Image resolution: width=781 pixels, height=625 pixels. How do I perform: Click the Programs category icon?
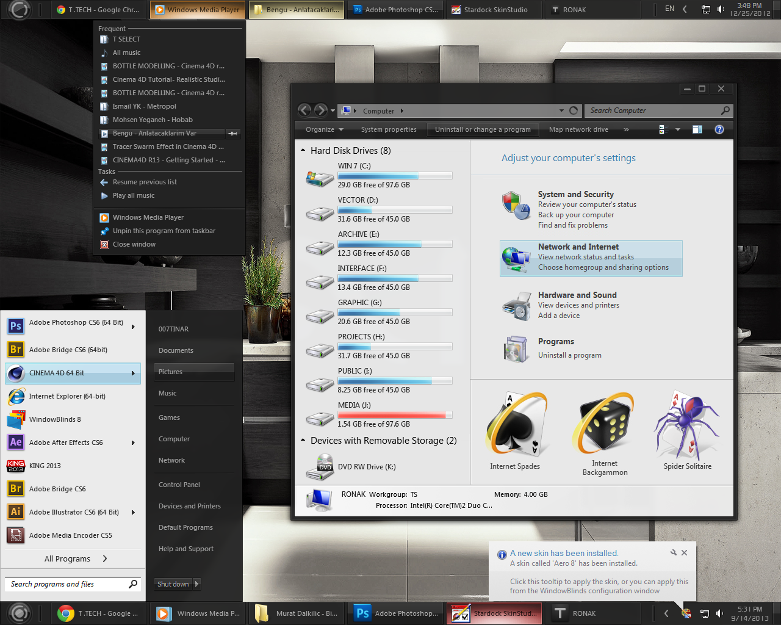516,349
